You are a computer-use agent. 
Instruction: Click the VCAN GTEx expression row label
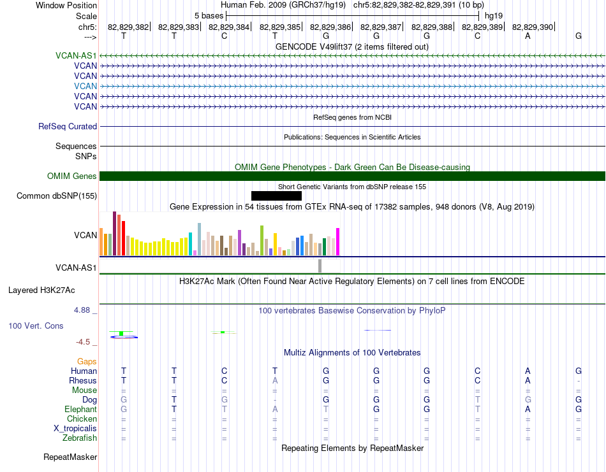(x=85, y=235)
